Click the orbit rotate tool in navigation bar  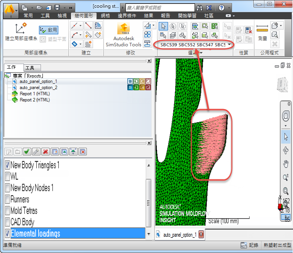point(286,150)
